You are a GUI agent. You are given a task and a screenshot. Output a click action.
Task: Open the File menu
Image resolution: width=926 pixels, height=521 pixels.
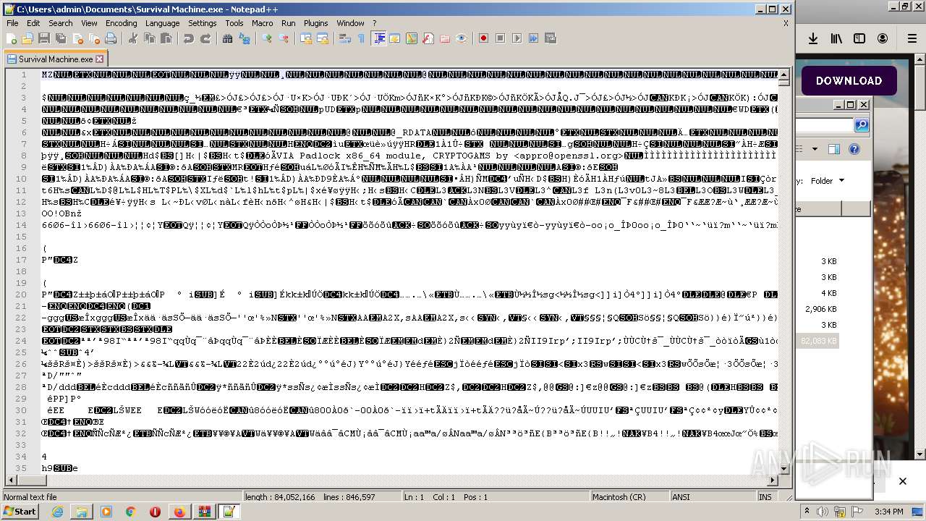point(12,23)
